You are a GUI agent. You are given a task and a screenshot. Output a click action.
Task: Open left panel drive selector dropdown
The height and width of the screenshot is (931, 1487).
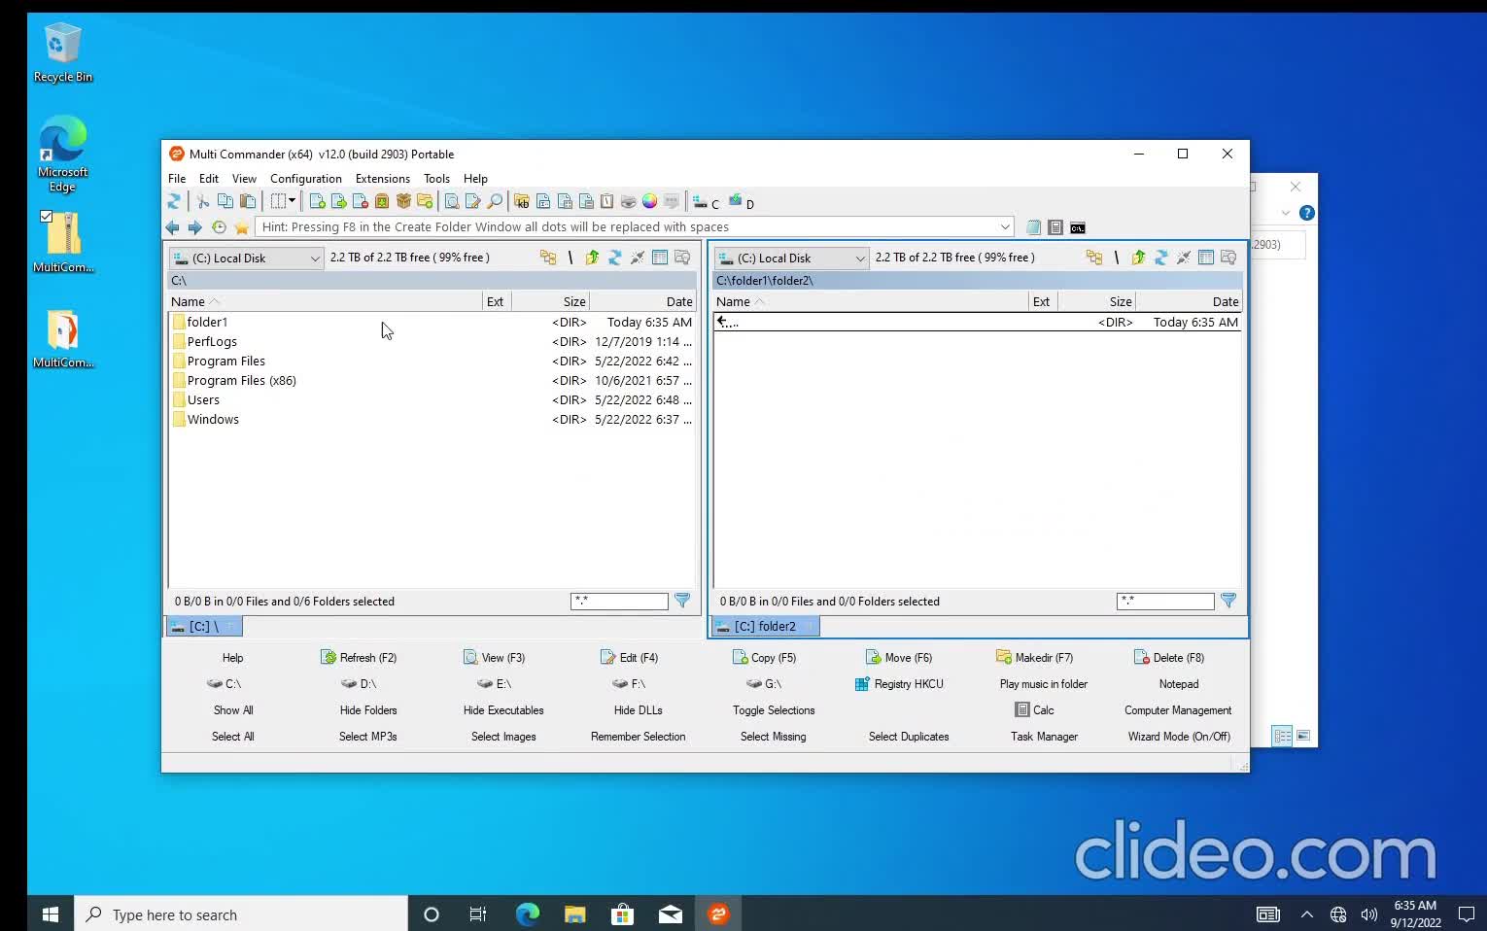click(246, 258)
